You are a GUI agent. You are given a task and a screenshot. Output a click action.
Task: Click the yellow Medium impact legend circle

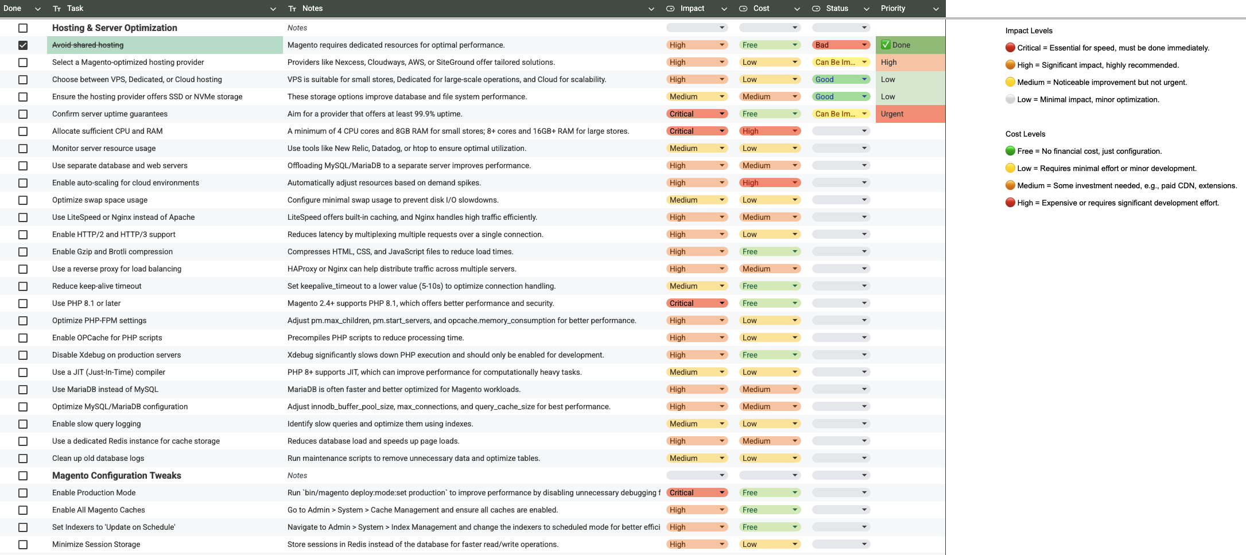click(1010, 82)
